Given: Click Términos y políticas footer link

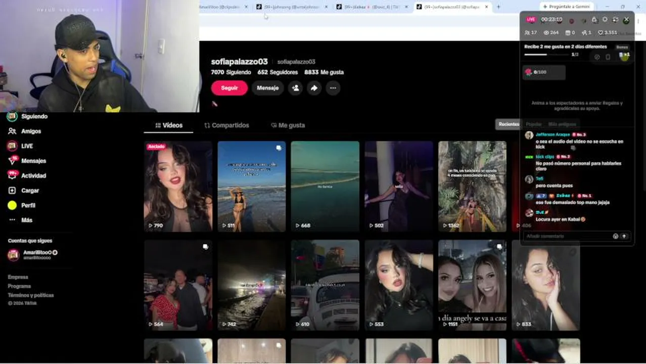Looking at the screenshot, I should coord(31,295).
